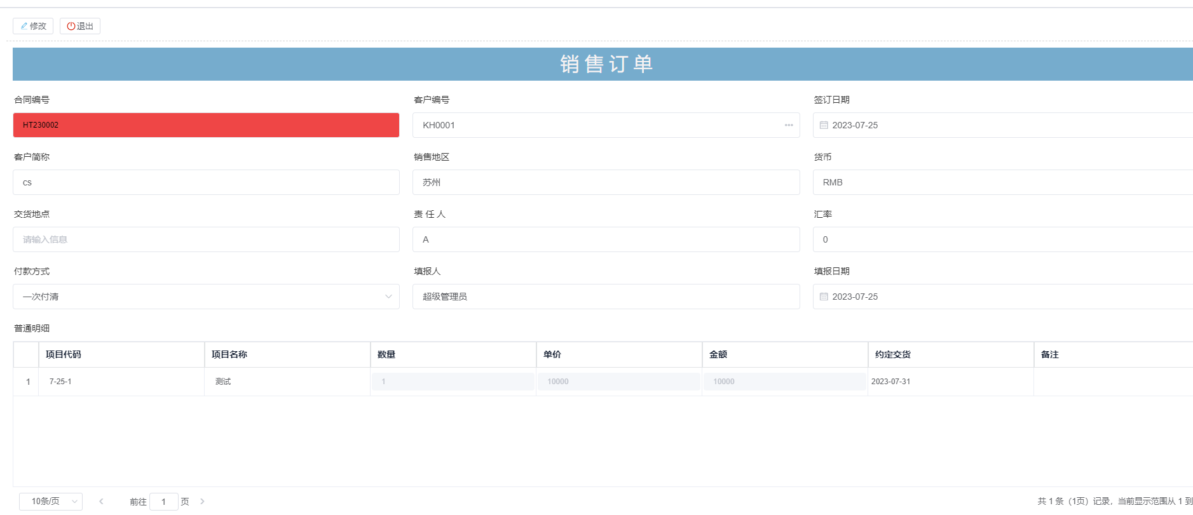This screenshot has width=1193, height=515.
Task: Click the 交货地点 input field
Action: click(206, 239)
